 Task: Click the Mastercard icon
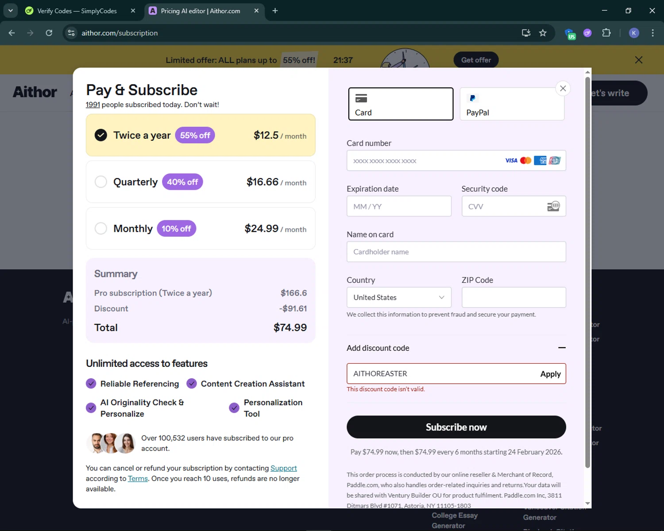click(x=526, y=161)
